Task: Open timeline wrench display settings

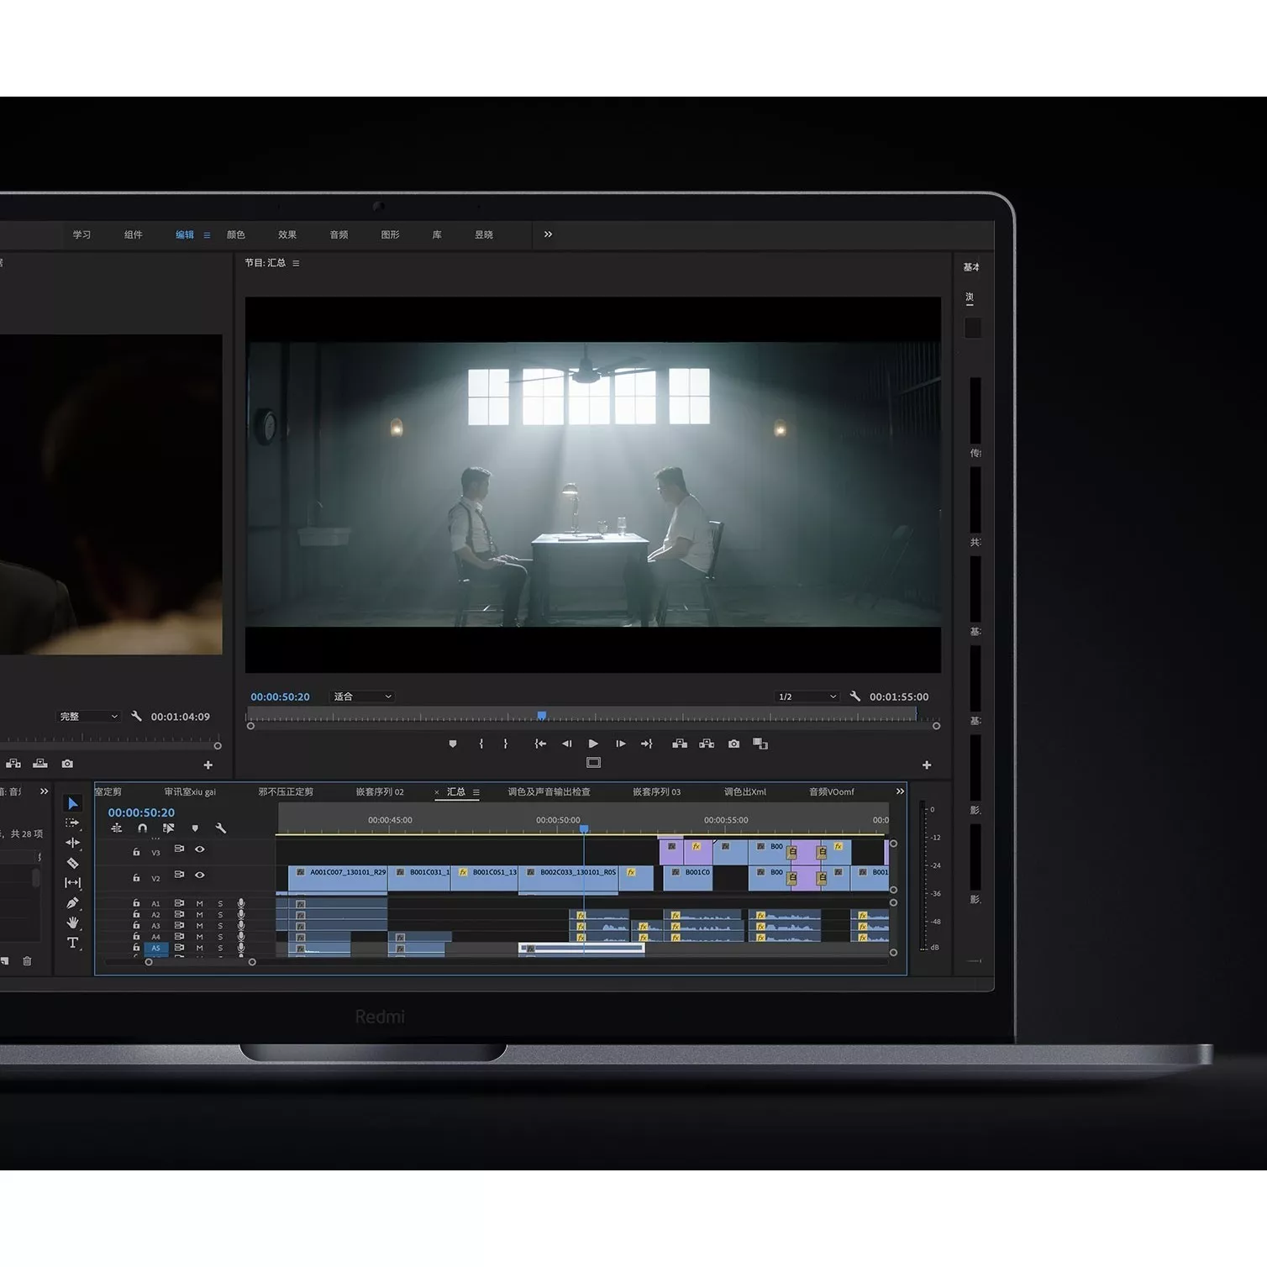Action: click(x=221, y=828)
